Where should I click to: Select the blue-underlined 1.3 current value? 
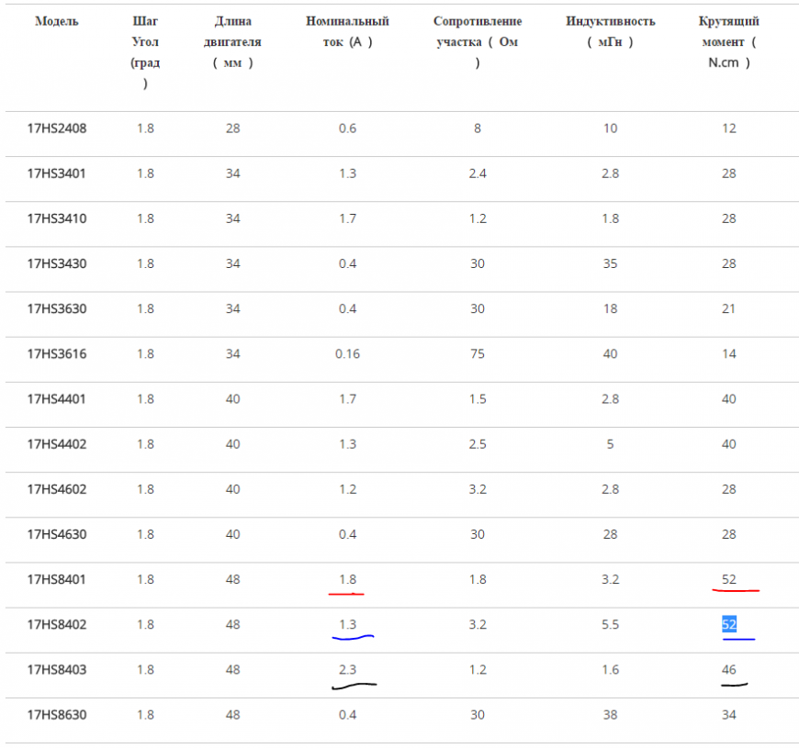point(347,624)
